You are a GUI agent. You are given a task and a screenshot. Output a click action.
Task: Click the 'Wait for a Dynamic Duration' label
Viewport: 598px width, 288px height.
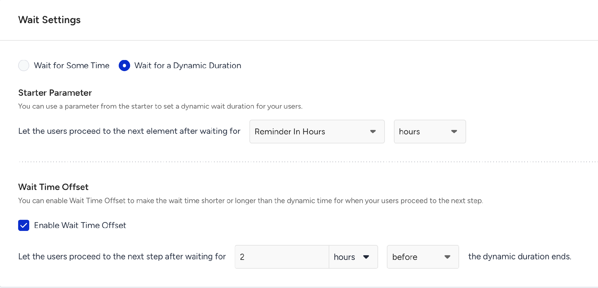[188, 66]
